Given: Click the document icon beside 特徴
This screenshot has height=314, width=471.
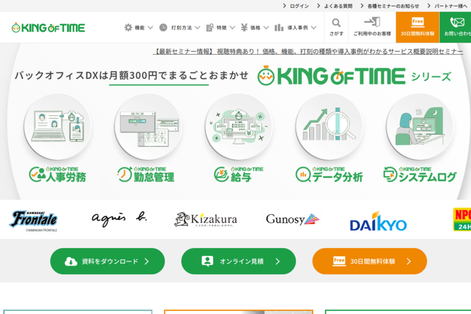Looking at the screenshot, I should pyautogui.click(x=210, y=28).
